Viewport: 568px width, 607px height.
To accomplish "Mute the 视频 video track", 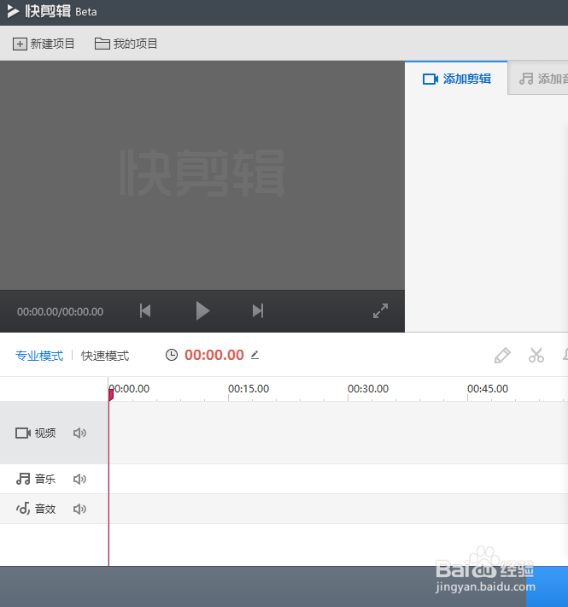I will (79, 433).
